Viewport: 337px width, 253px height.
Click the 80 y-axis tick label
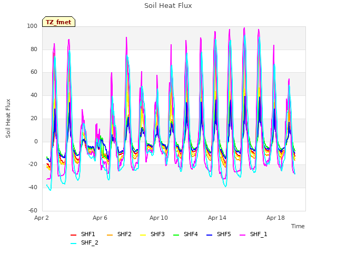click(34, 49)
